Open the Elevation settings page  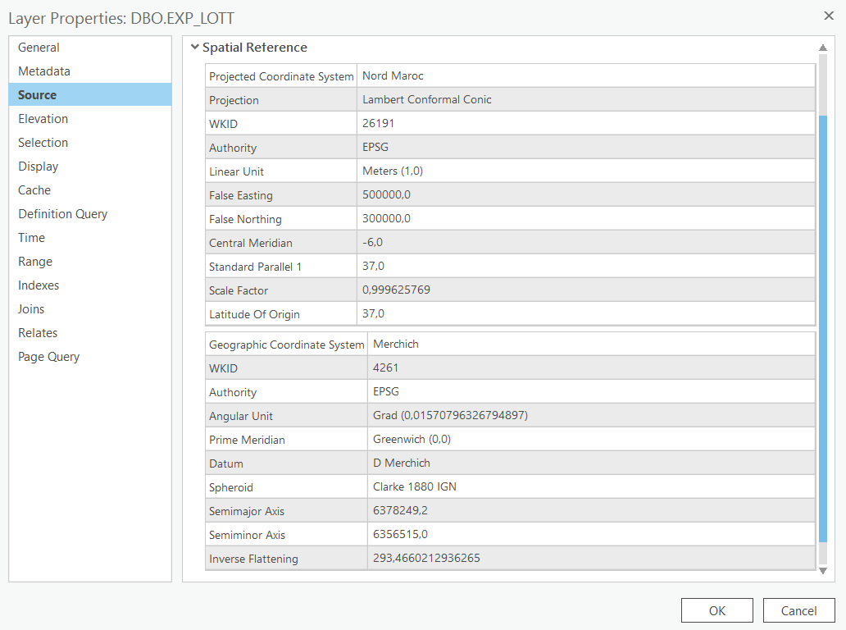pos(43,118)
